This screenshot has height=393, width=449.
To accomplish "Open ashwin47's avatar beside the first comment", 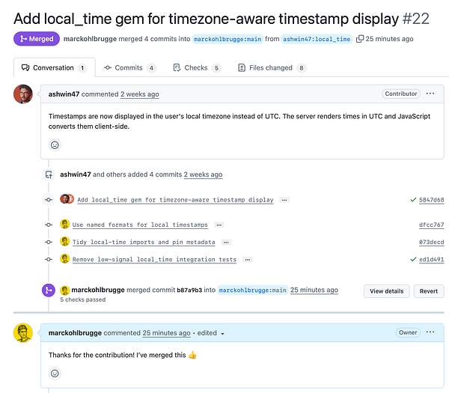I will pyautogui.click(x=23, y=94).
